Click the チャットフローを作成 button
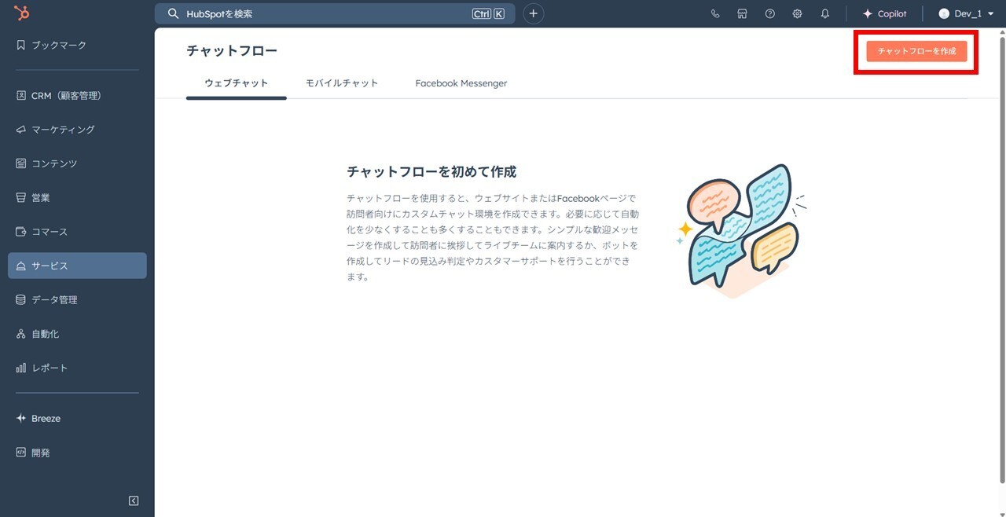 point(916,52)
